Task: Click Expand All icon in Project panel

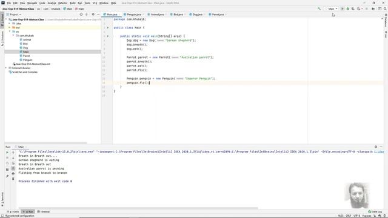Action: coord(87,15)
